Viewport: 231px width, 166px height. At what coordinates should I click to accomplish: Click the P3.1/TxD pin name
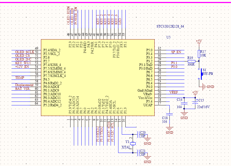(146, 65)
